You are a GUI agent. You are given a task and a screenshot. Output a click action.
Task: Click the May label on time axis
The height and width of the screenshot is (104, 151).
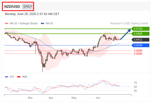click(74, 98)
